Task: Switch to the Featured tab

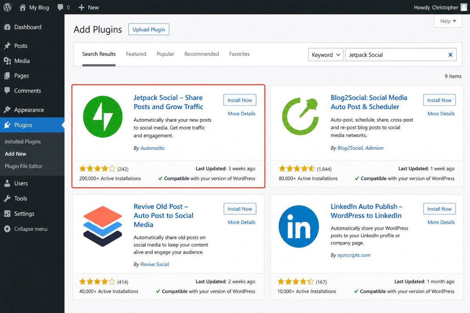Action: [x=136, y=54]
